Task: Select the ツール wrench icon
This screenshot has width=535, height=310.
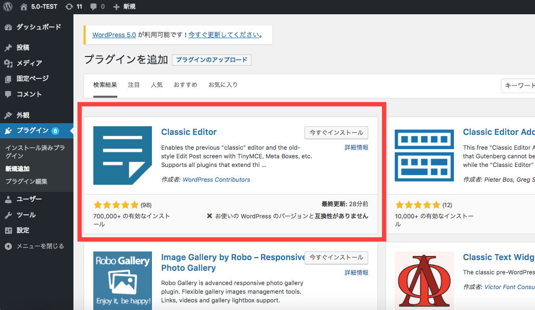Action: pos(9,215)
